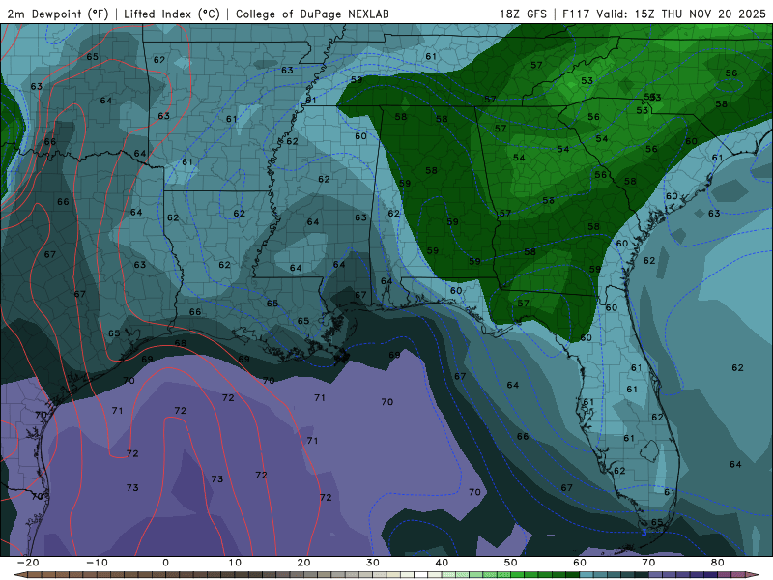Click the -10 label on the color scale

[x=97, y=563]
